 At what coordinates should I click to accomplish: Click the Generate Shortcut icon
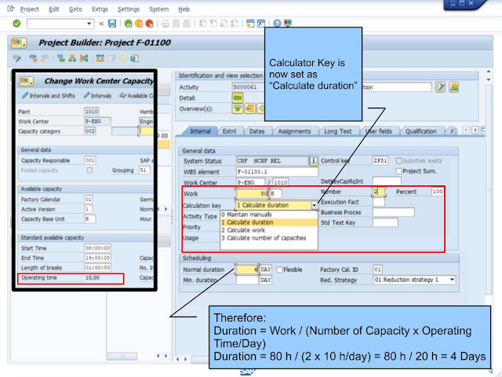(x=261, y=24)
